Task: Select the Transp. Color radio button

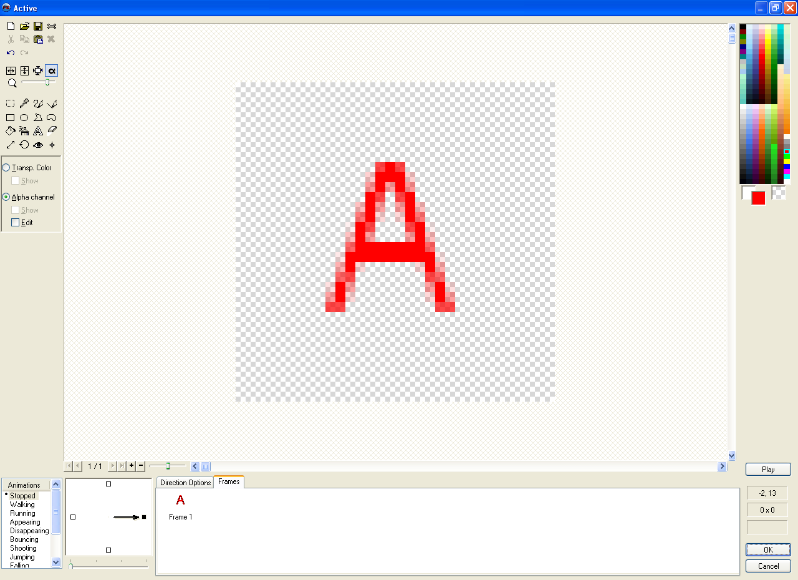Action: [x=6, y=168]
